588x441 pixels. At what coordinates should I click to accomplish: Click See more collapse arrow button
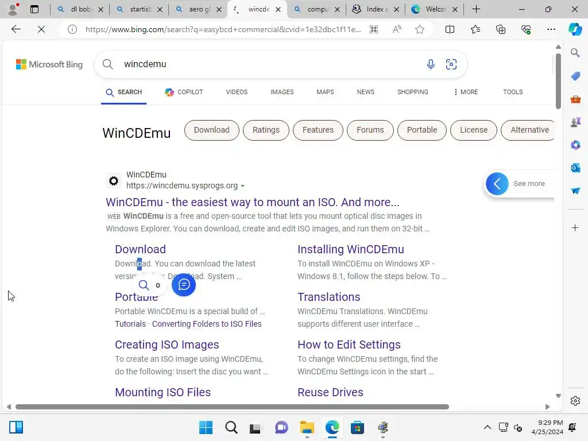497,184
